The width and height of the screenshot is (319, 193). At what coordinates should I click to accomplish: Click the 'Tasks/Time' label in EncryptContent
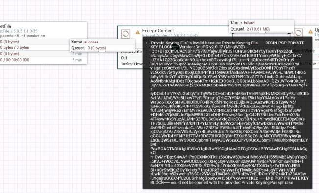131,64
